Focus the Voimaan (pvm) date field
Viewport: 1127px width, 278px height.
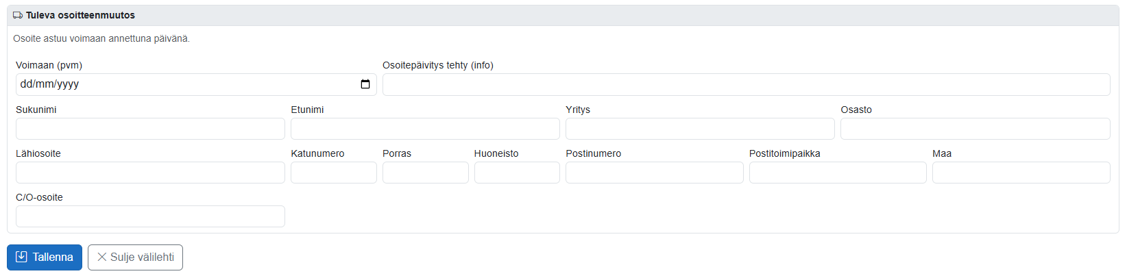pos(196,84)
